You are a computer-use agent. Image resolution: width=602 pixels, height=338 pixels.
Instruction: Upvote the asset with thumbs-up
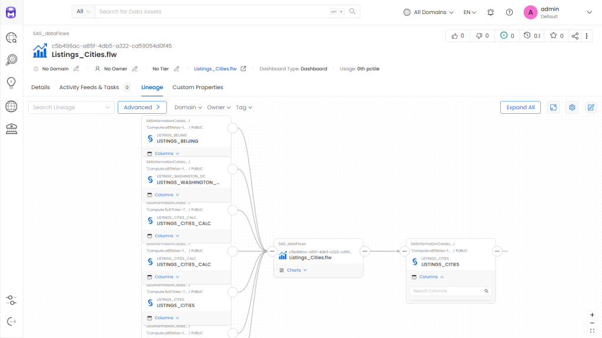(457, 36)
